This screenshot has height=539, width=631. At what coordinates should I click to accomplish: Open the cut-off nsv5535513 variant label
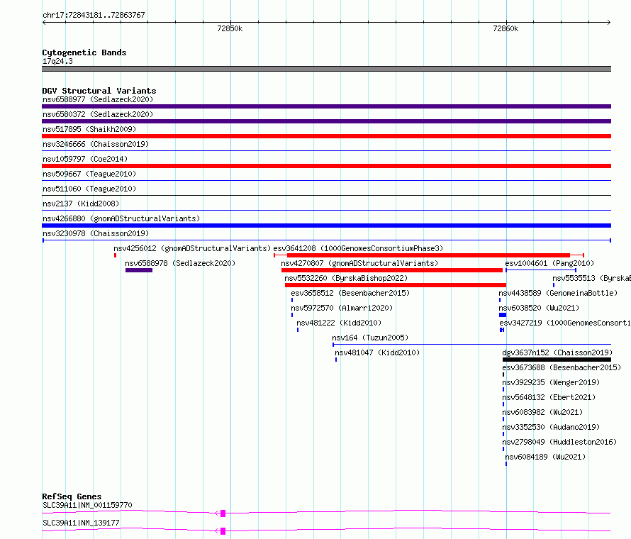click(591, 278)
